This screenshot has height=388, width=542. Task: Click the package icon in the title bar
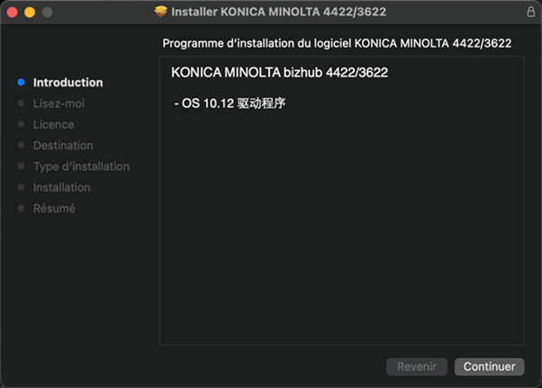click(x=161, y=13)
